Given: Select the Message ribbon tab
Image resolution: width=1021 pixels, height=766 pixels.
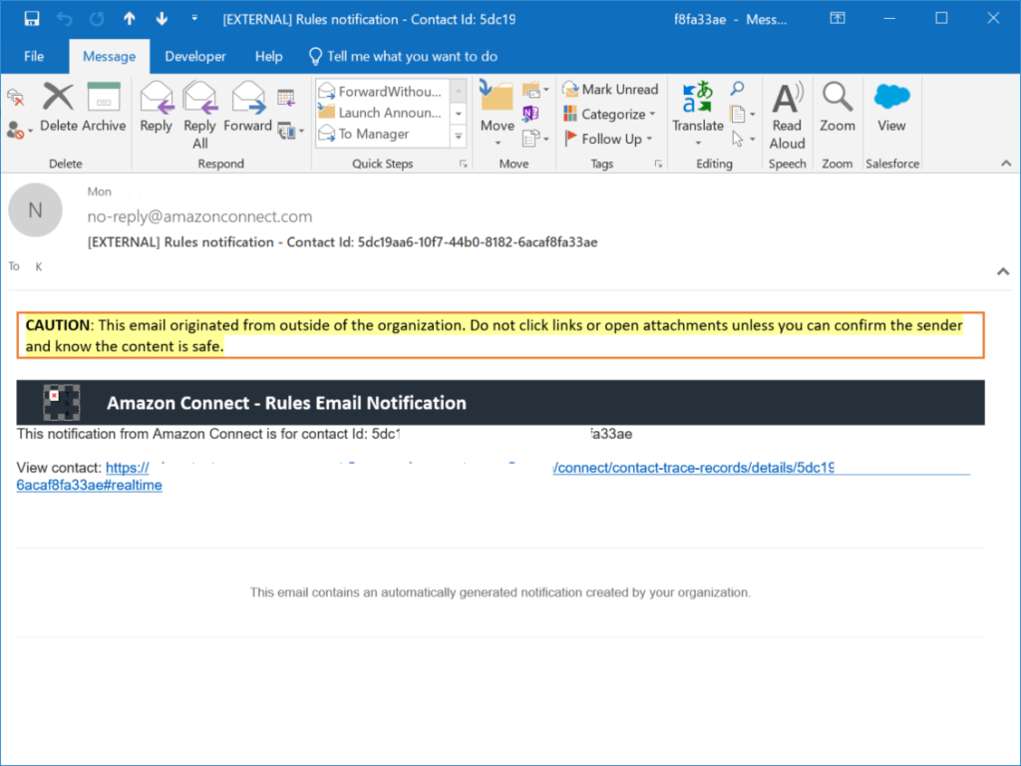Looking at the screenshot, I should coord(110,57).
